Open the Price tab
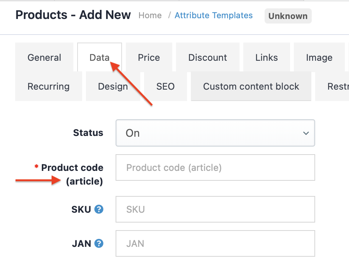Image resolution: width=349 pixels, height=259 pixels. pyautogui.click(x=149, y=58)
